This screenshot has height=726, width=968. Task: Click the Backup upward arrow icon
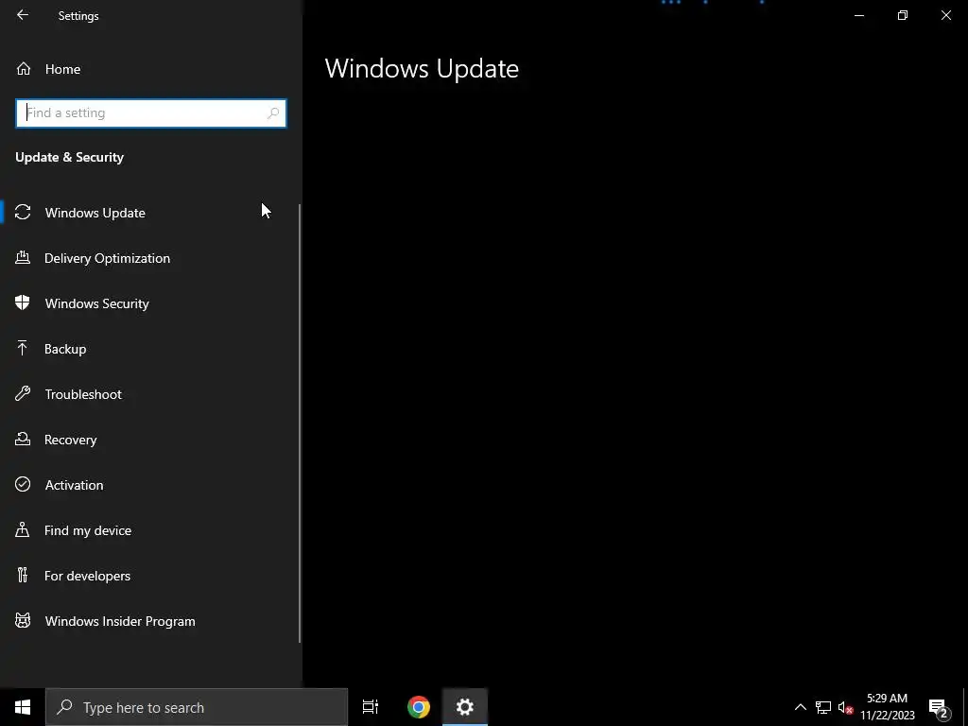pos(23,349)
